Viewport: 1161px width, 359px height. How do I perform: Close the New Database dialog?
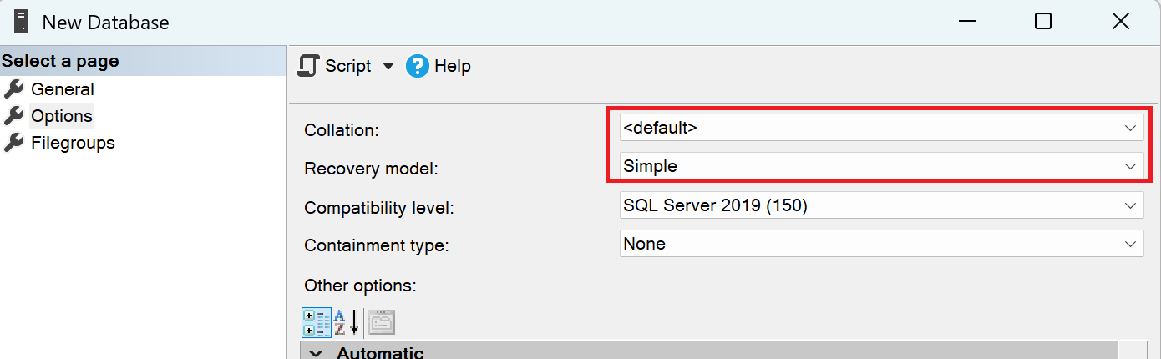tap(1120, 22)
